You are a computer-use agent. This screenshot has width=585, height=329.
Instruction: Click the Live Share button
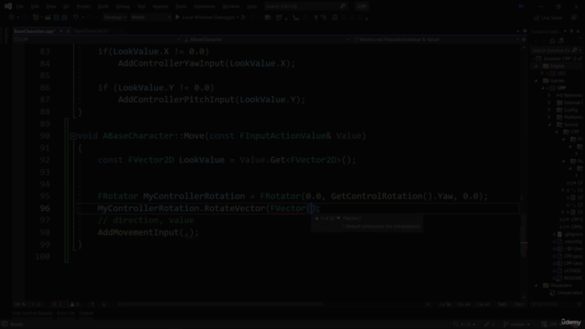548,17
